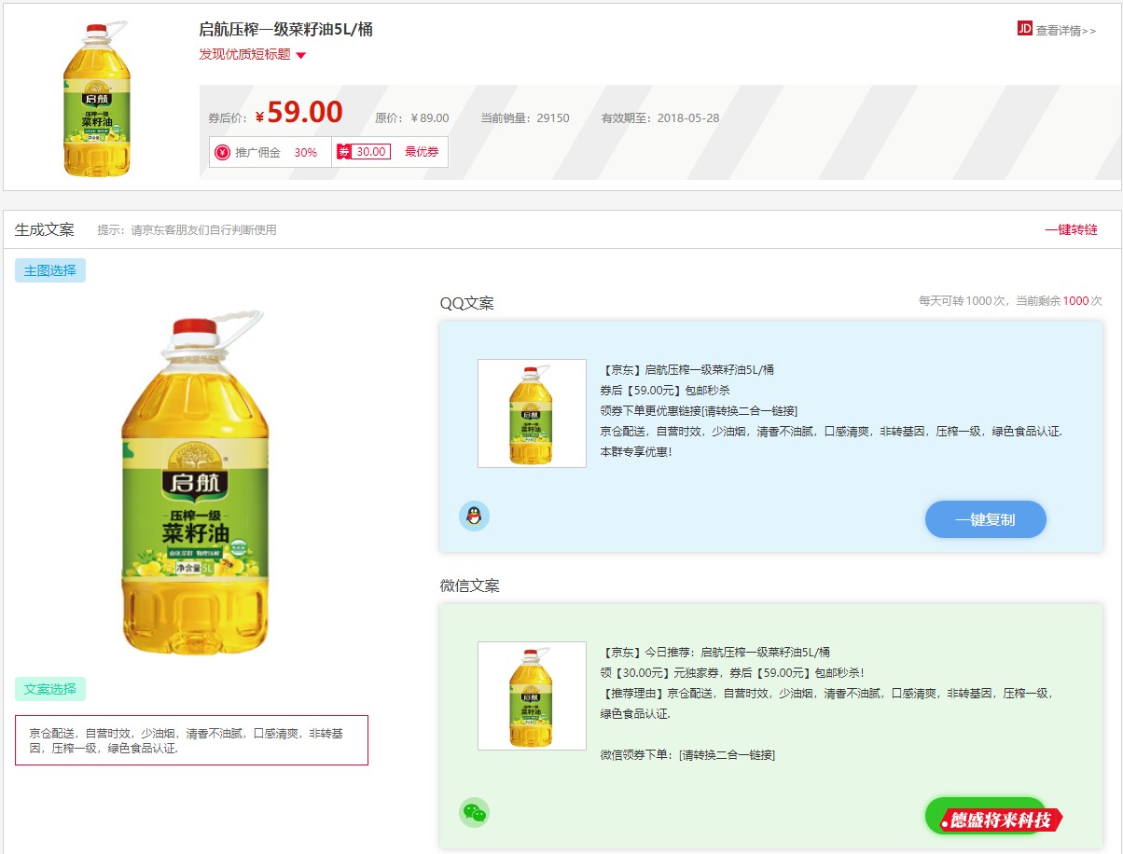Click the product thumbnail in QQ文案 panel

[532, 413]
